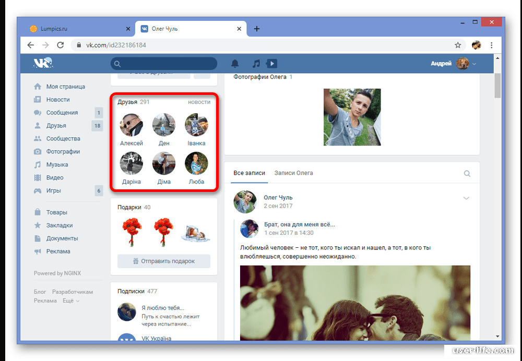Viewport: 522px width, 361px height.
Task: Click the megaphone icon beside Реклама
Action: [x=38, y=251]
